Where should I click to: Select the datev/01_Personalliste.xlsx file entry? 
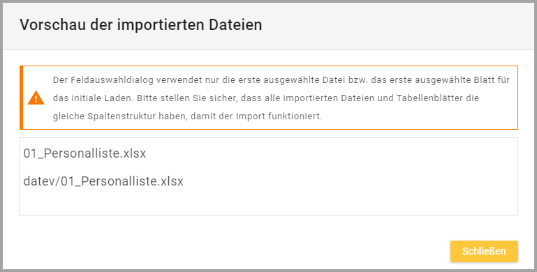coord(103,181)
